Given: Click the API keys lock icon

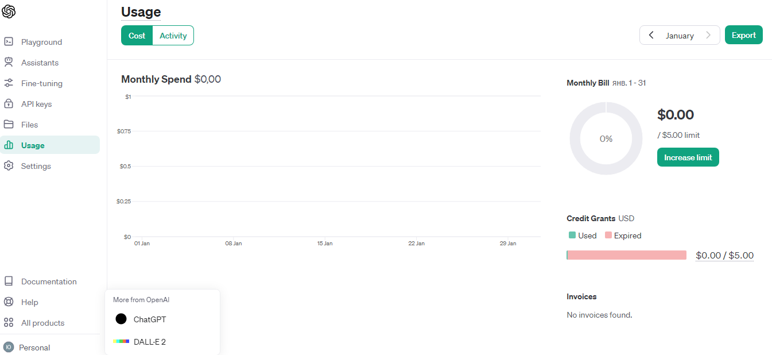Looking at the screenshot, I should coord(9,104).
